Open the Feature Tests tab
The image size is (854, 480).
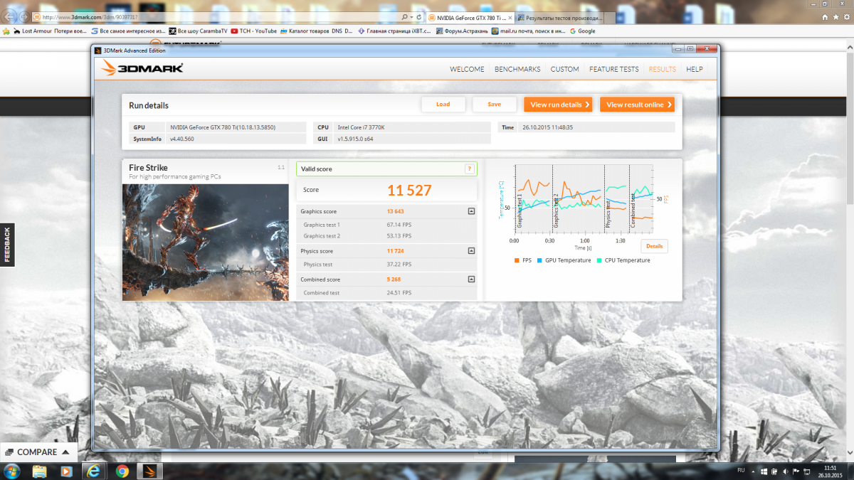tap(613, 69)
